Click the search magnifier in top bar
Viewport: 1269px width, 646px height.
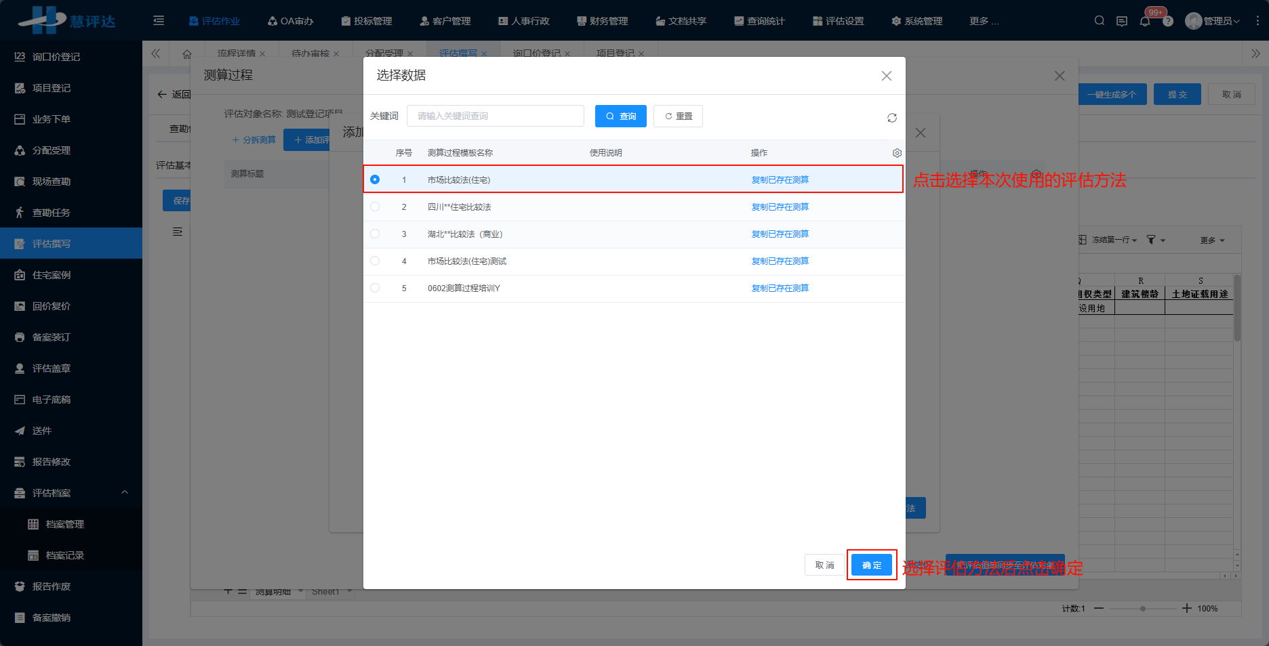(1099, 20)
